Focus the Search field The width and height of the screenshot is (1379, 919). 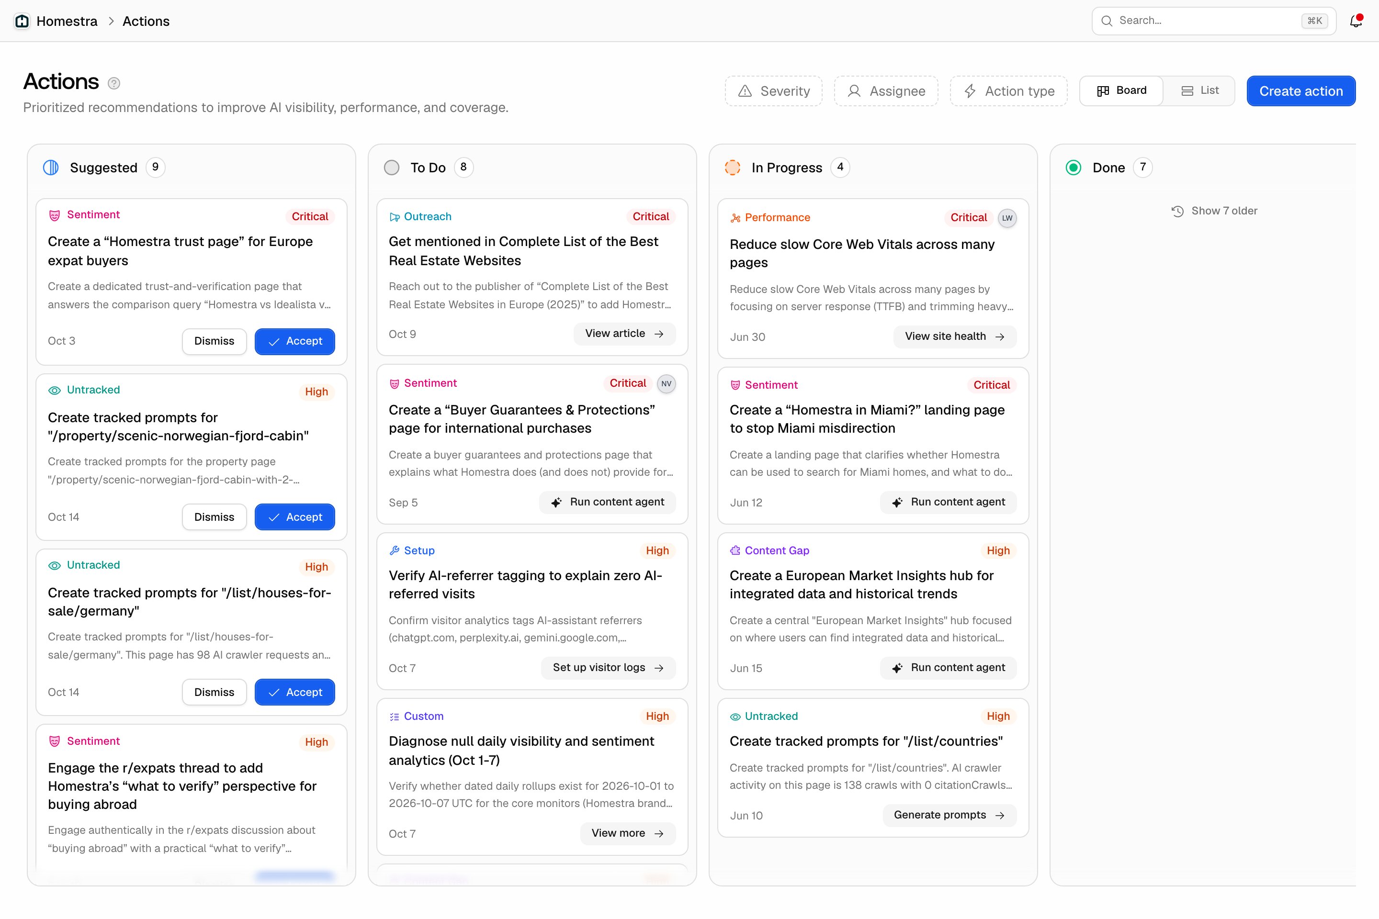point(1214,21)
